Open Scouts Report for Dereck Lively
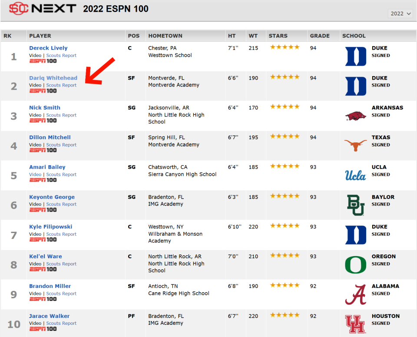 (x=61, y=56)
